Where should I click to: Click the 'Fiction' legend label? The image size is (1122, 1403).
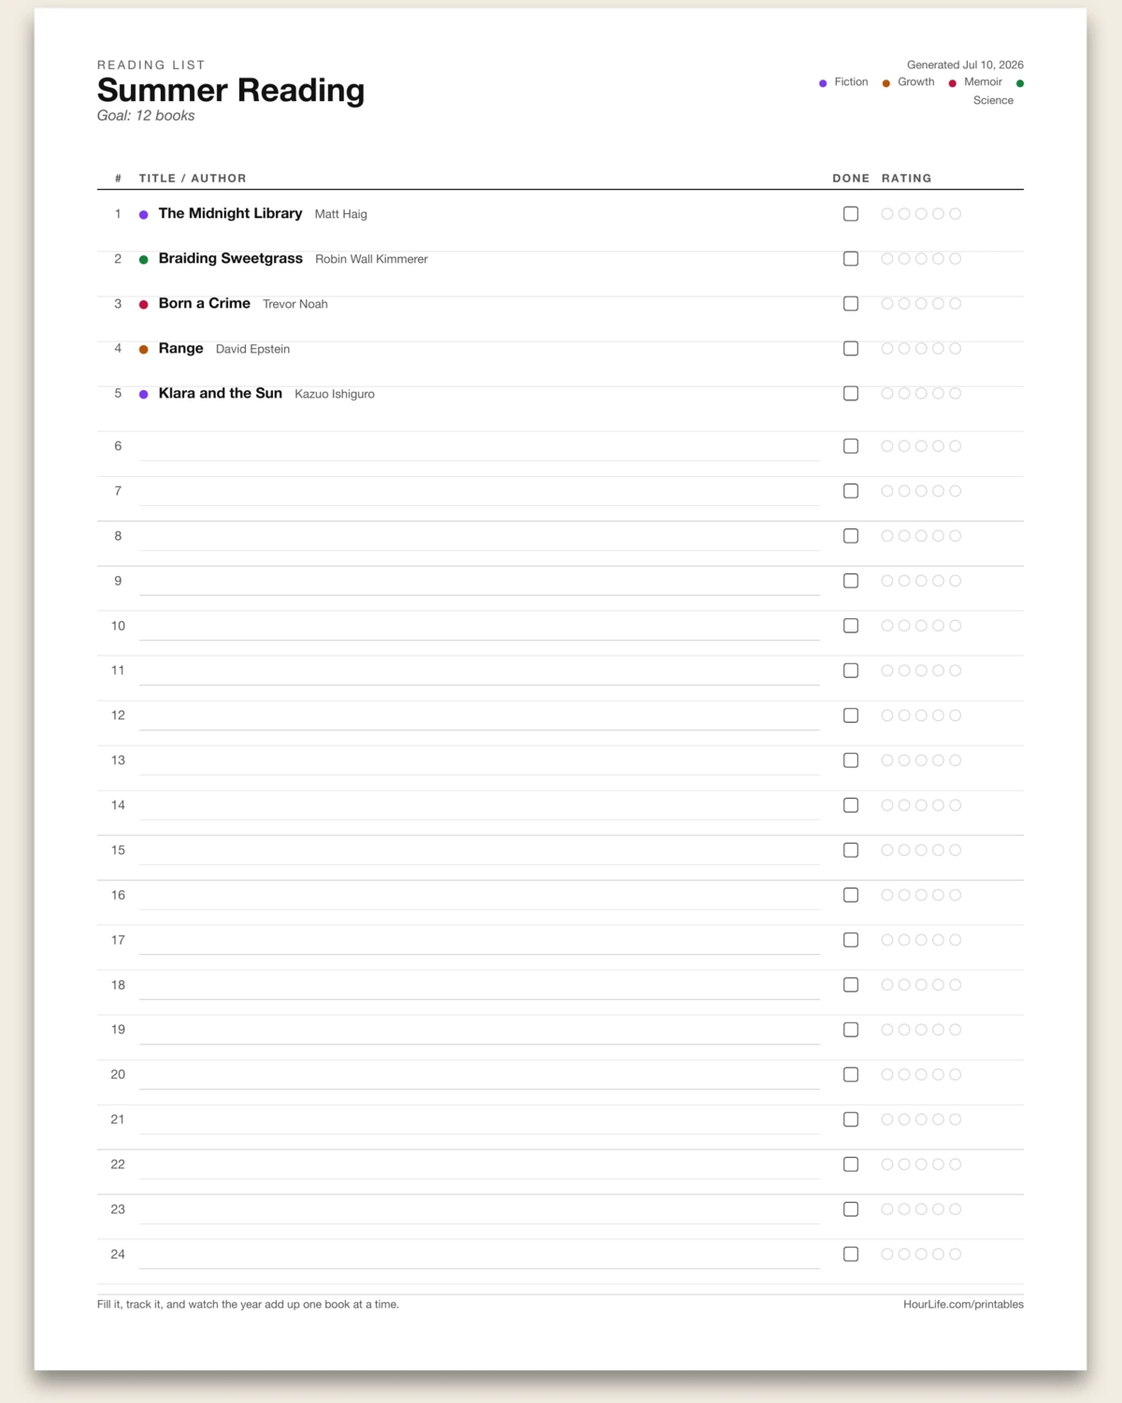[851, 82]
